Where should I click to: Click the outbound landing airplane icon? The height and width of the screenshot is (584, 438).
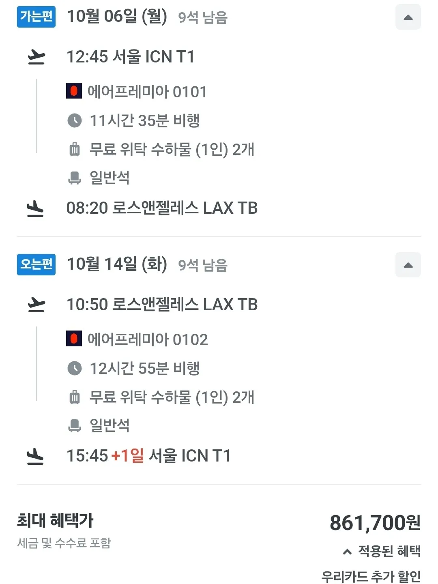pyautogui.click(x=35, y=208)
